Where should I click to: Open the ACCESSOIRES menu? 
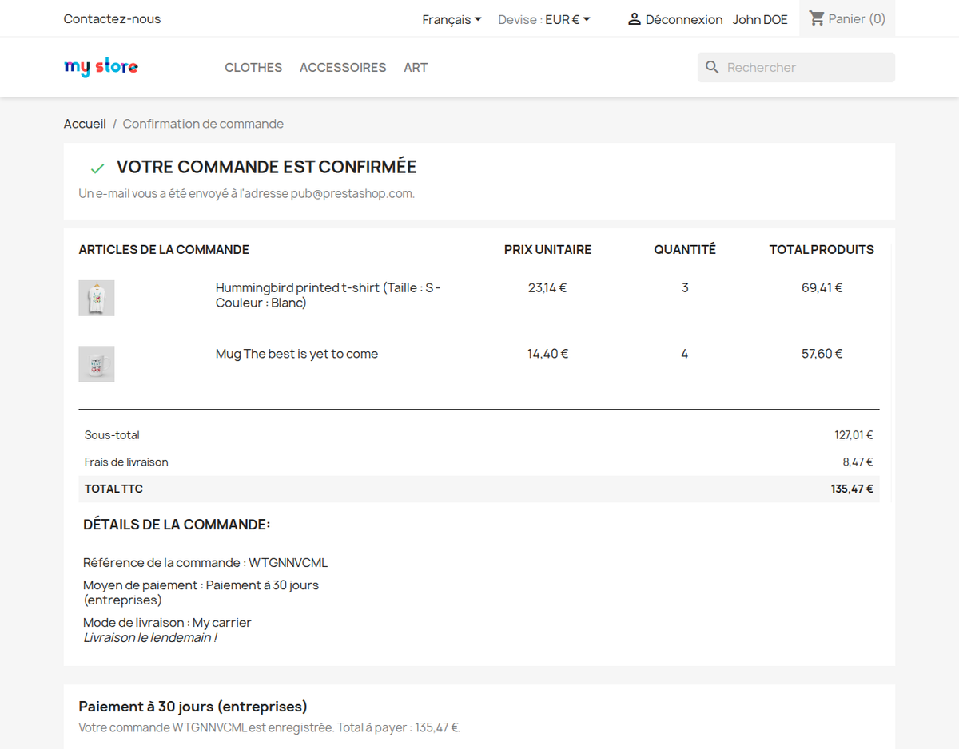(x=343, y=68)
